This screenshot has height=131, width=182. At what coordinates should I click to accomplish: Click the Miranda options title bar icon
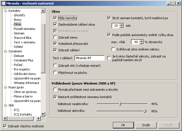(x=3, y=3)
